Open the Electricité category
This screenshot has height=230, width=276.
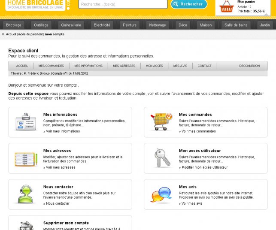pos(102,25)
